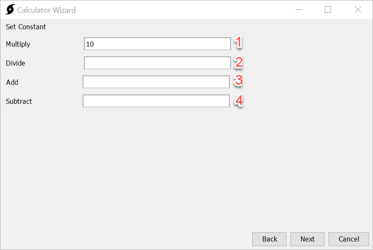This screenshot has width=373, height=250.
Task: Click the red number 1 marker
Action: (x=239, y=43)
